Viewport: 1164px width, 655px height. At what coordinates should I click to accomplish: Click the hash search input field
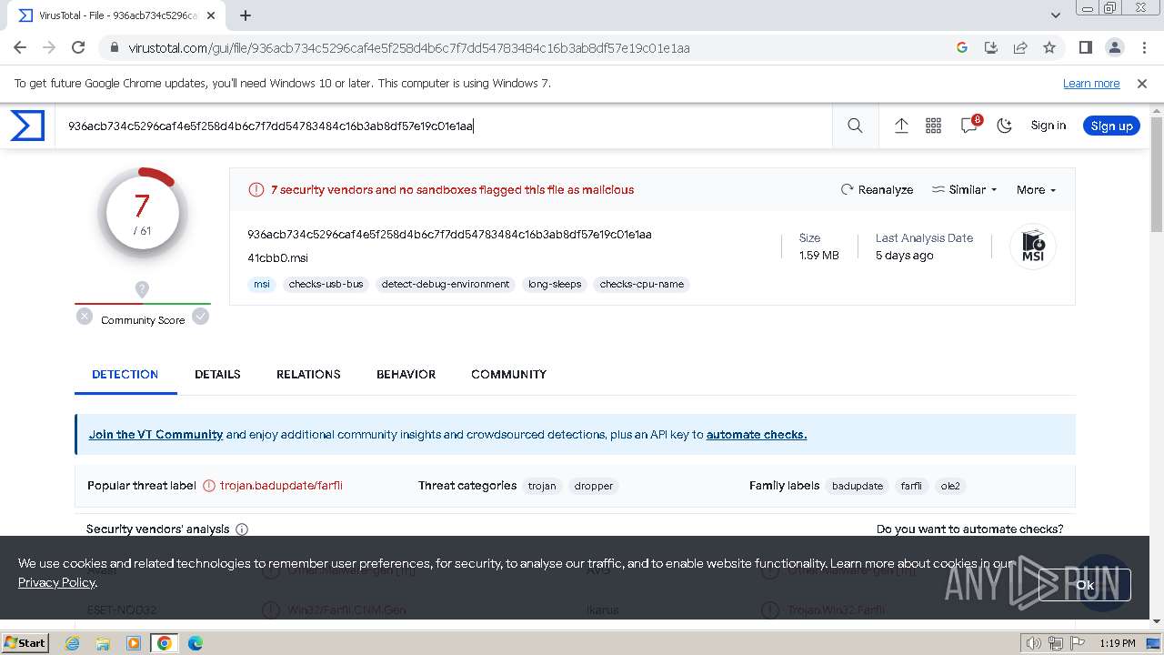point(446,126)
